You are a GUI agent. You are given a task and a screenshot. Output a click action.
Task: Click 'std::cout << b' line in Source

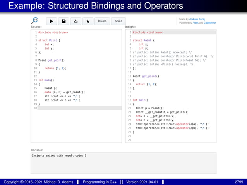[62, 100]
